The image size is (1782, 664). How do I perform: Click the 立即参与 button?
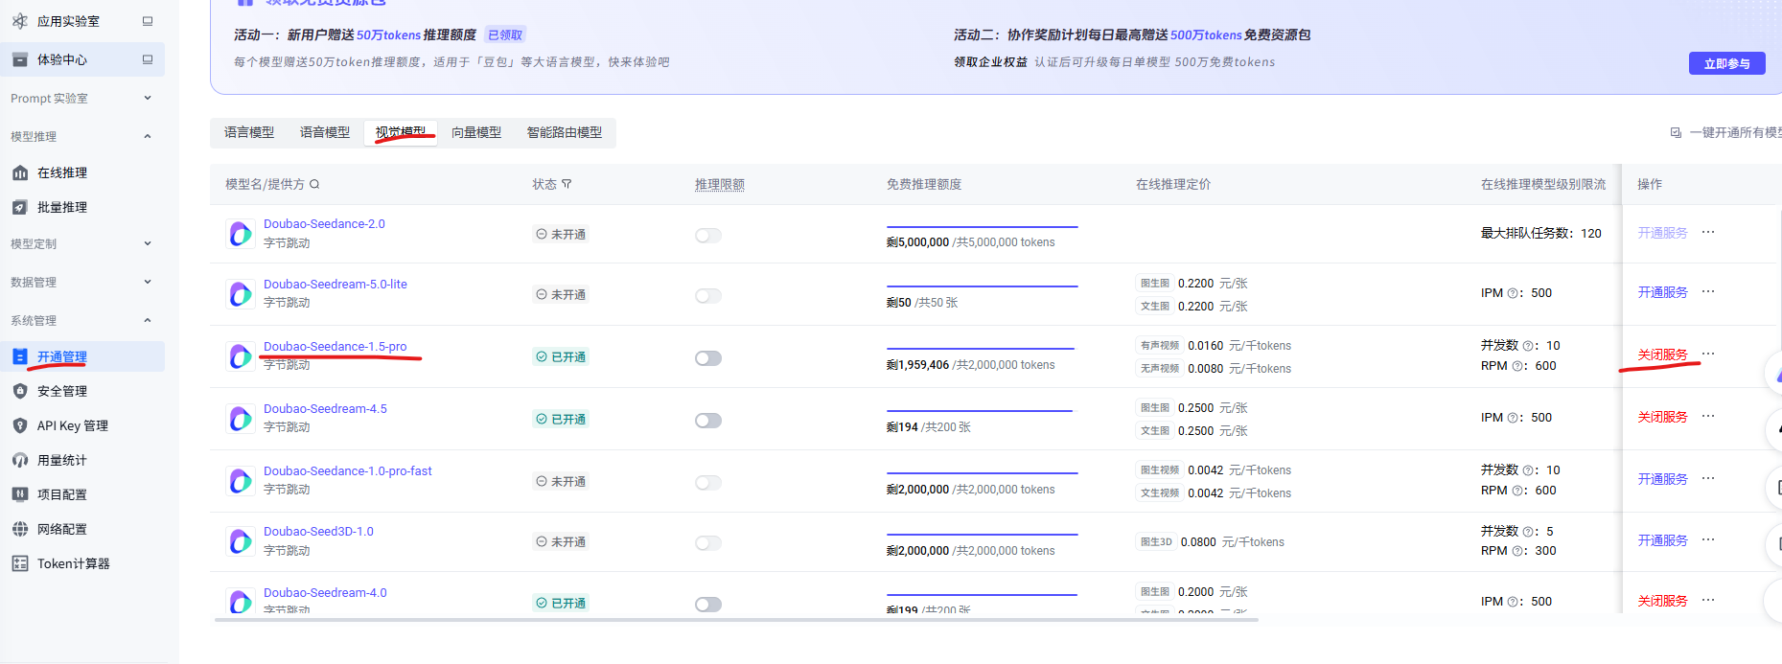pos(1727,64)
